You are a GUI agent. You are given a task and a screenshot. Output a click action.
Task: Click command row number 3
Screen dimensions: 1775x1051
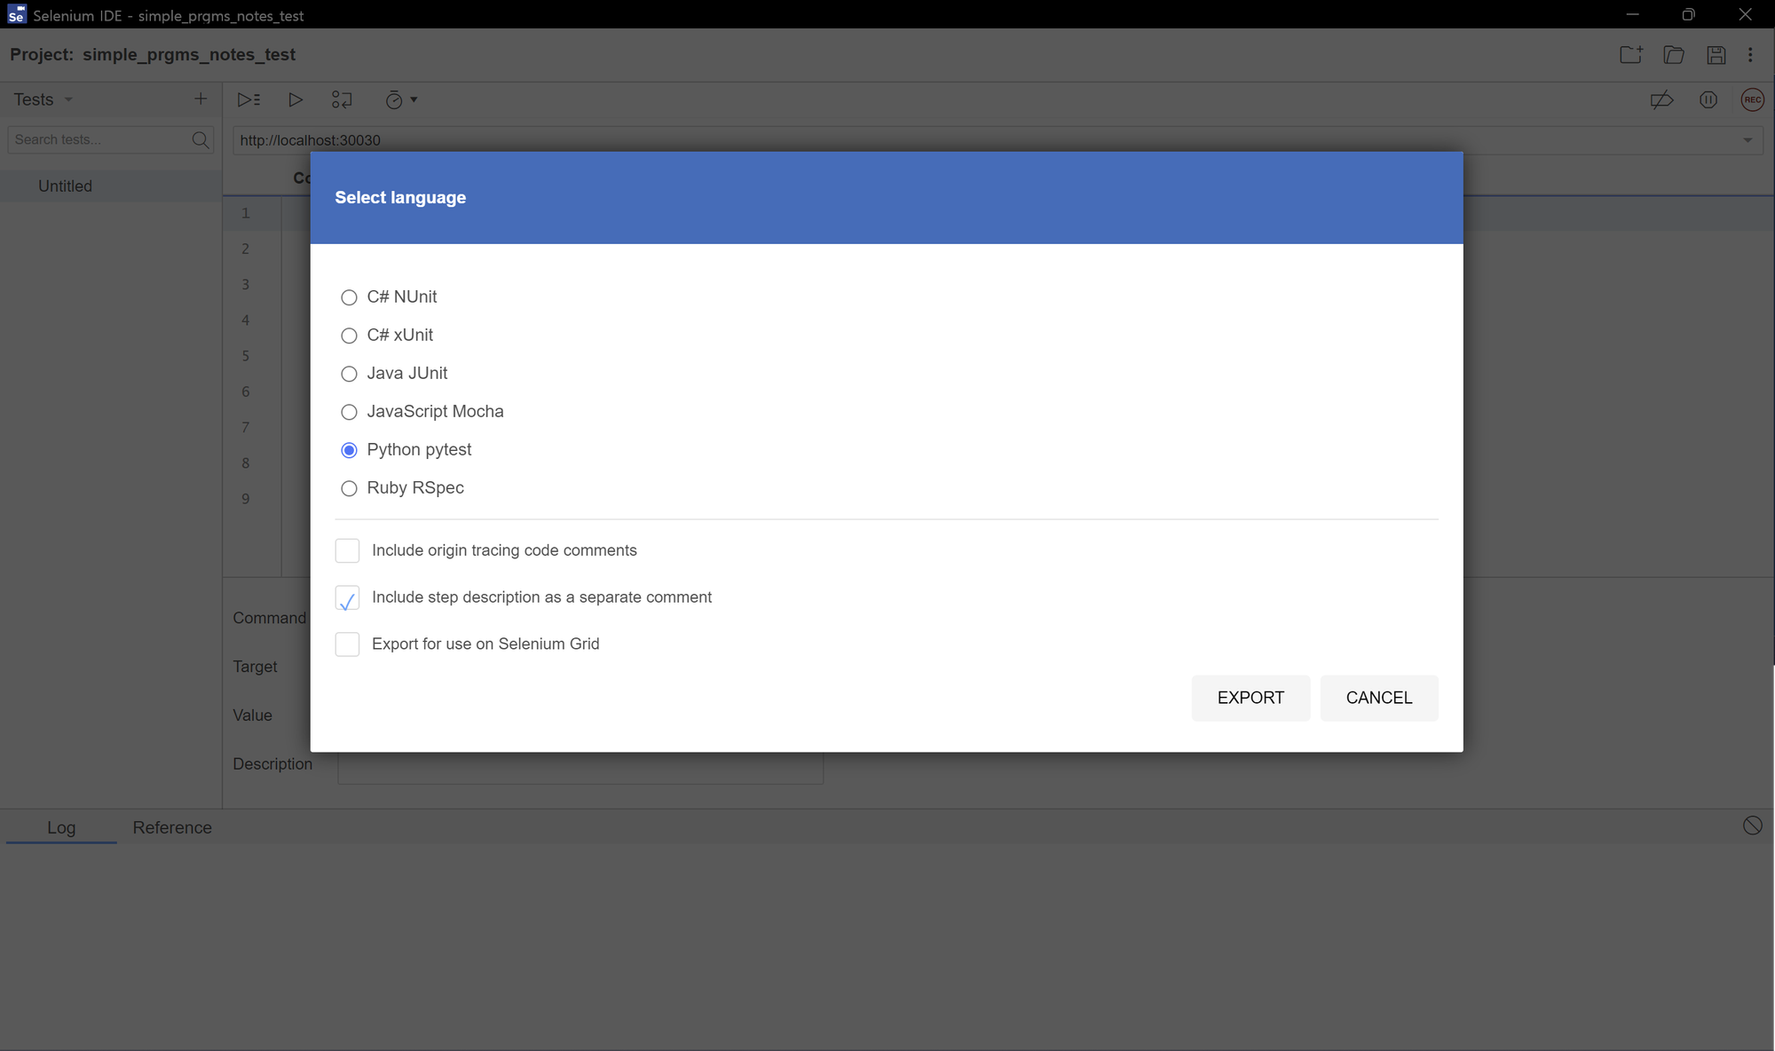point(246,284)
